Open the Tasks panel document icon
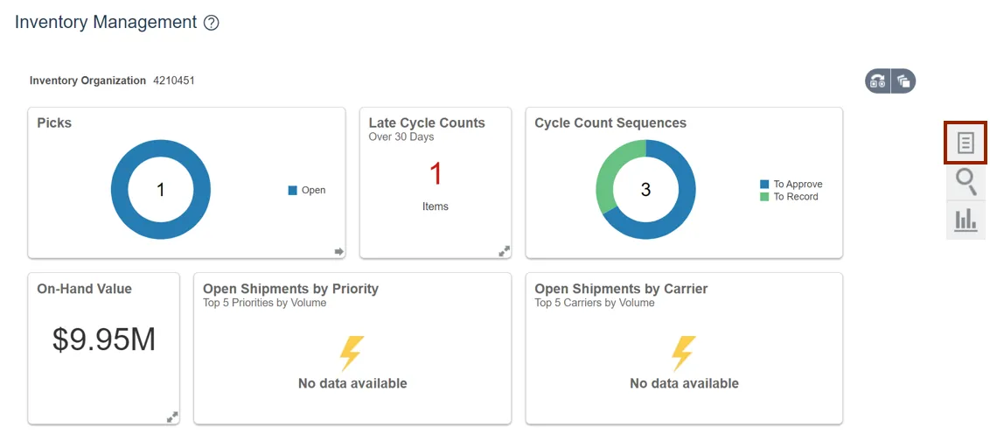990x434 pixels. pos(966,143)
